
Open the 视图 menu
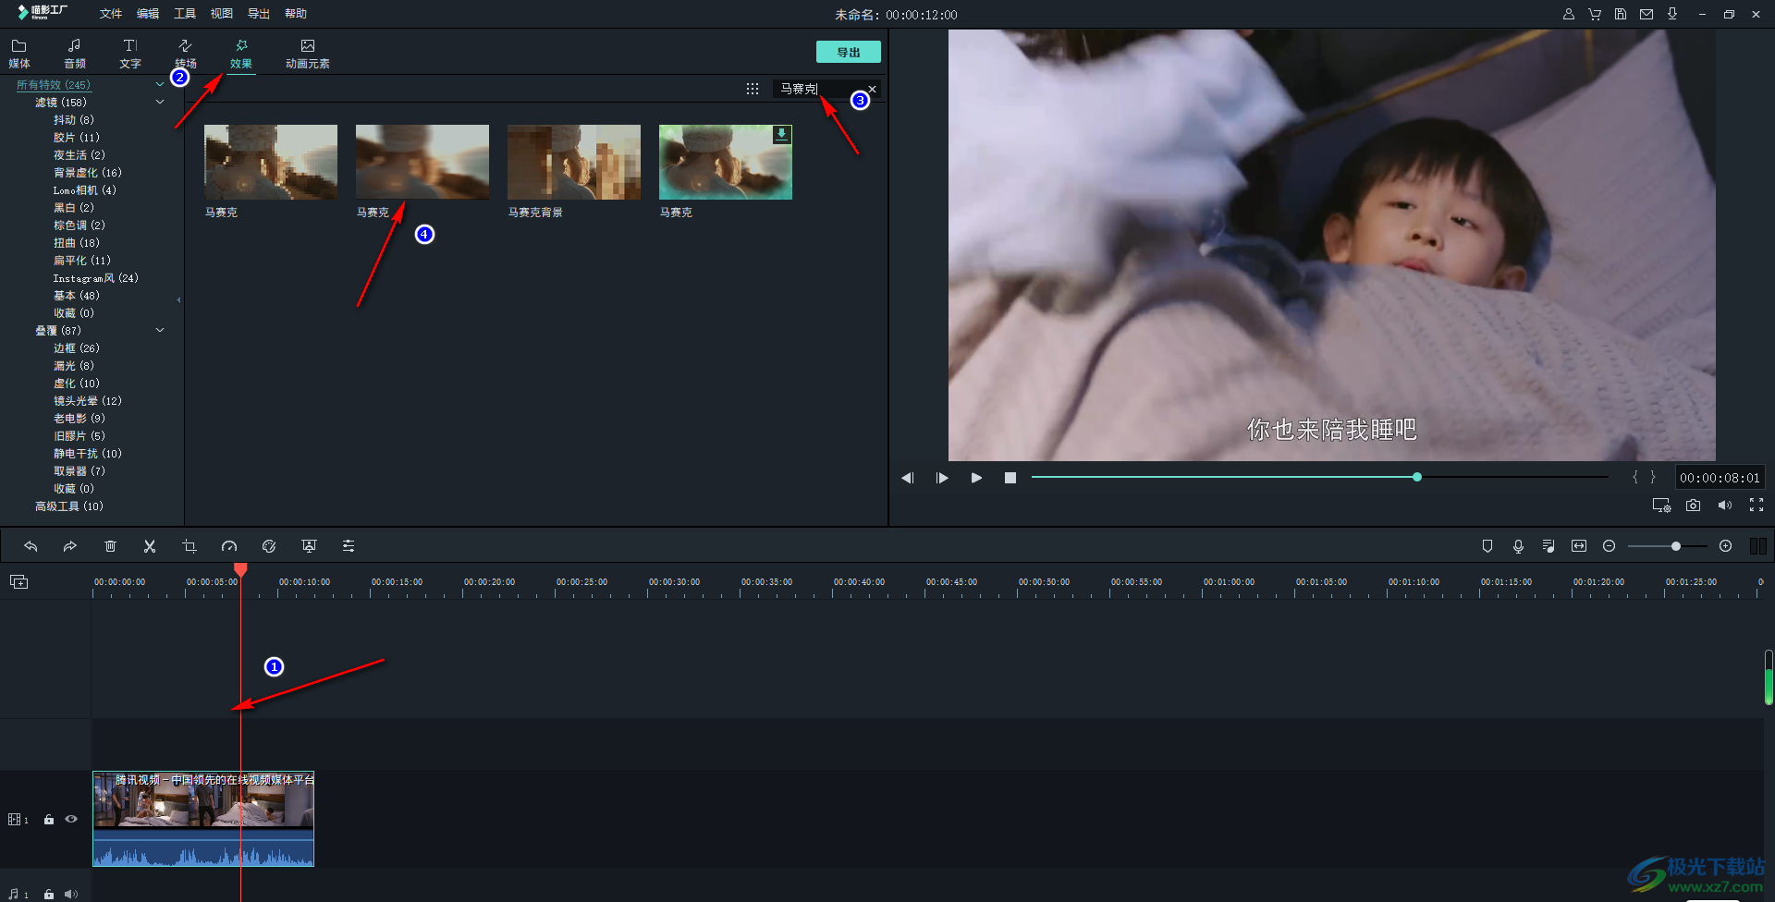pos(222,14)
